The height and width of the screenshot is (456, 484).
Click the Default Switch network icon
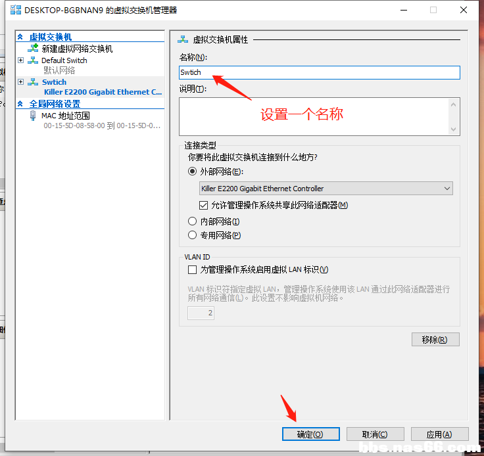[x=33, y=60]
